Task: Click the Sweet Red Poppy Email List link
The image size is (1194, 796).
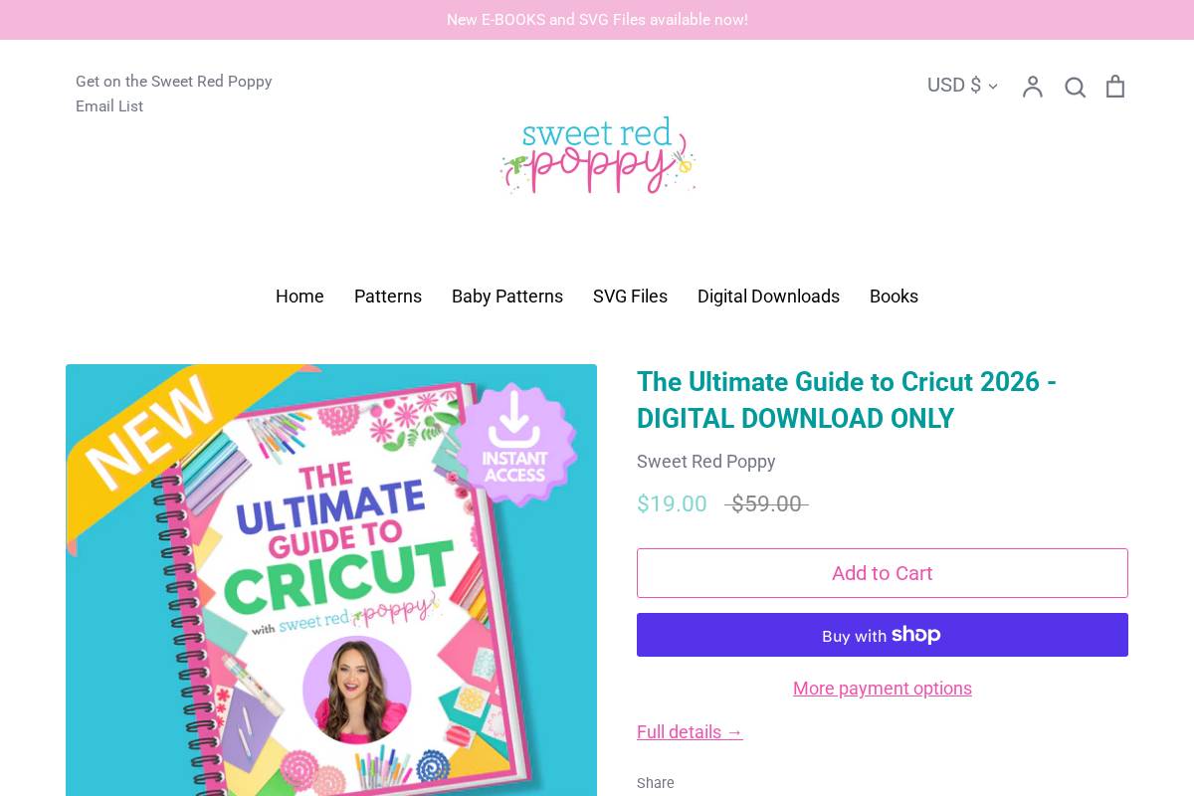Action: click(174, 94)
